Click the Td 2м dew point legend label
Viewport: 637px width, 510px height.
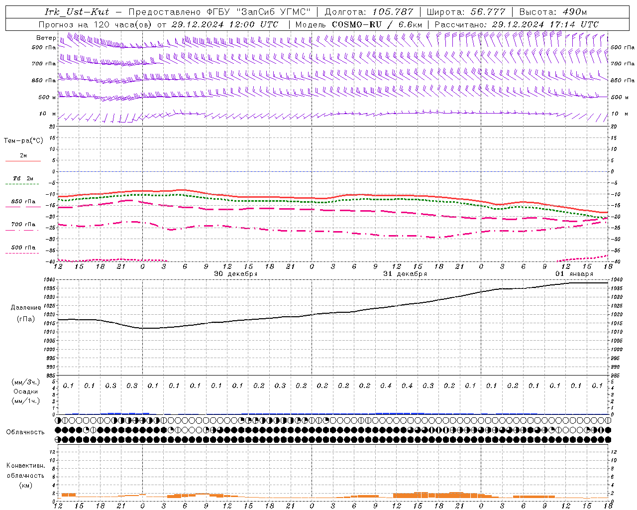pyautogui.click(x=23, y=178)
